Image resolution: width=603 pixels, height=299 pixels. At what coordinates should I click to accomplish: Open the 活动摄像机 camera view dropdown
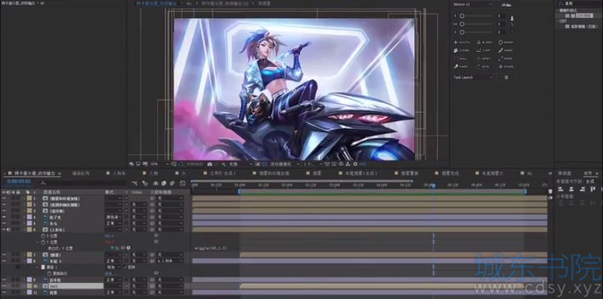pos(285,164)
